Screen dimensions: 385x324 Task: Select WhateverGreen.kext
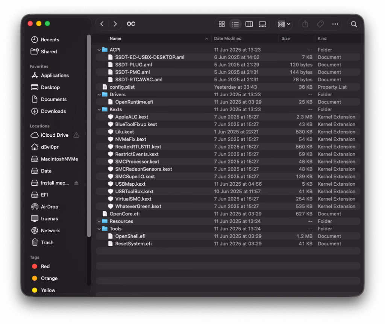tap(228, 206)
